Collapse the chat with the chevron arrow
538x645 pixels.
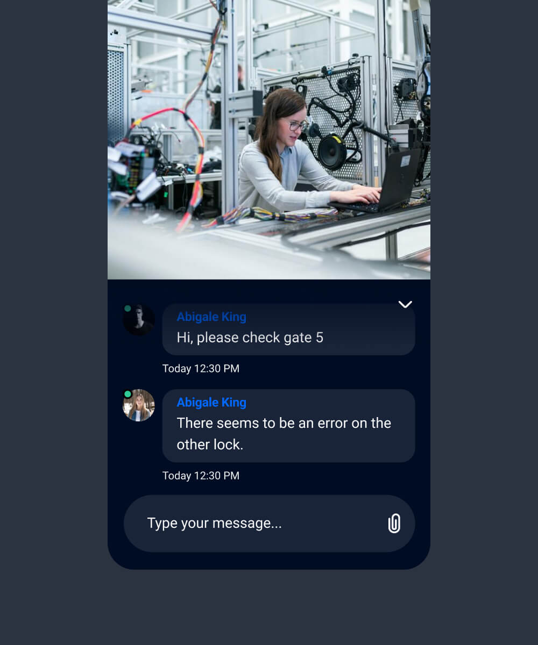click(405, 304)
